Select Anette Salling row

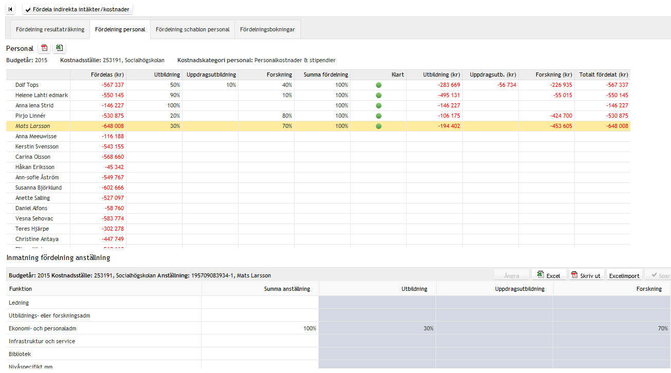pyautogui.click(x=318, y=198)
